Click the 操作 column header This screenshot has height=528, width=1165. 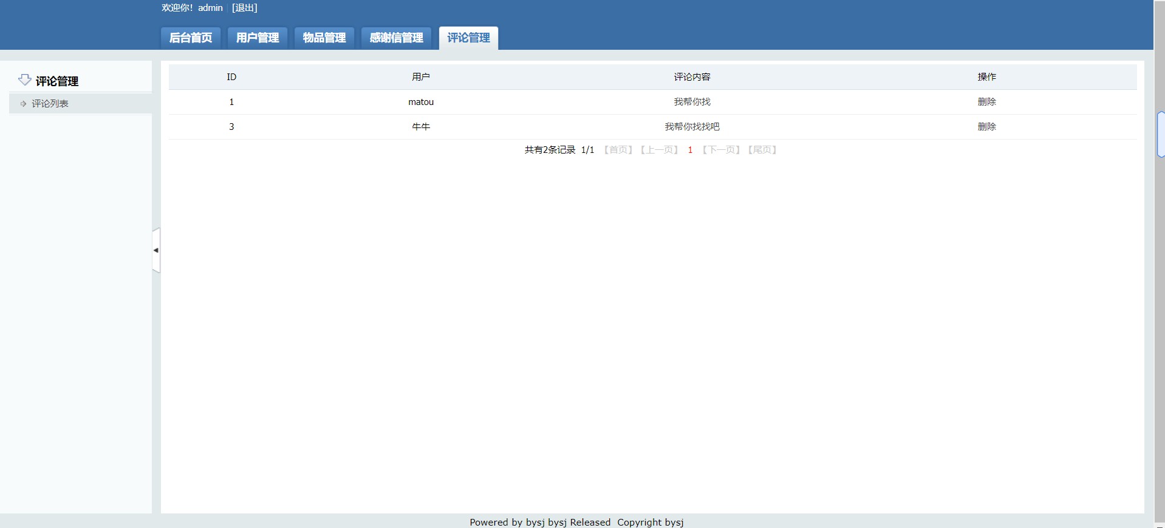(986, 77)
